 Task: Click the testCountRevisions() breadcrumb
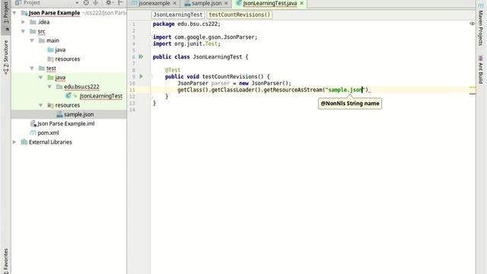click(240, 14)
